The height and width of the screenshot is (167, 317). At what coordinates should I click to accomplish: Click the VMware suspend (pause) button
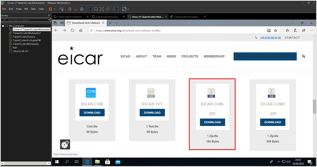(x=50, y=9)
